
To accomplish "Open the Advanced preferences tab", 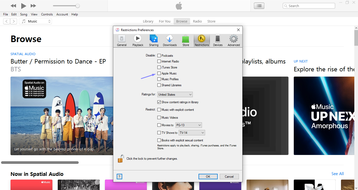I will click(234, 41).
